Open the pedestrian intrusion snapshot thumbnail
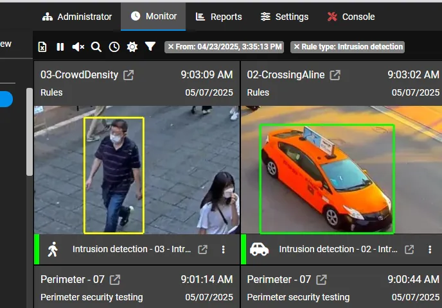Screen dimensions: 442x308 (x=137, y=170)
